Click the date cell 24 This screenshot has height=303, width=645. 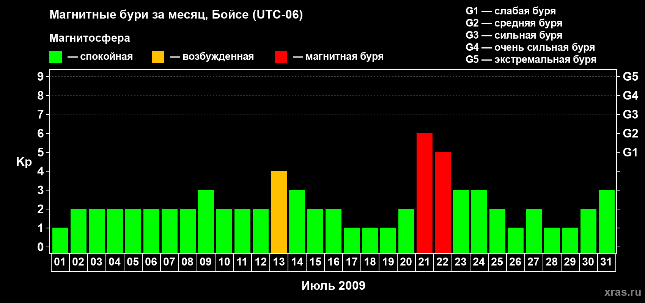pyautogui.click(x=479, y=262)
